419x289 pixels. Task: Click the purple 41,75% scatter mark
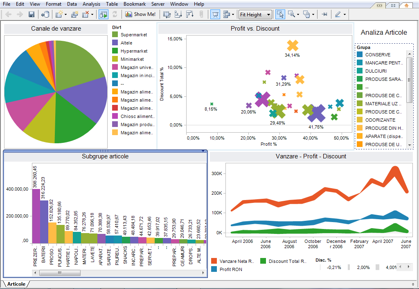tap(317, 113)
